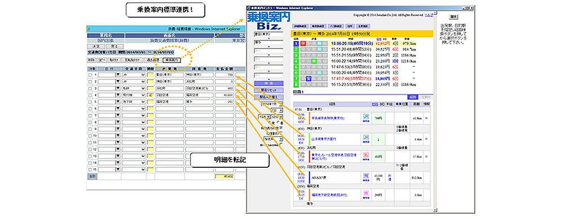564x219 pixels.
Task: Check the checkbox for expense row 5
Action: point(90,101)
